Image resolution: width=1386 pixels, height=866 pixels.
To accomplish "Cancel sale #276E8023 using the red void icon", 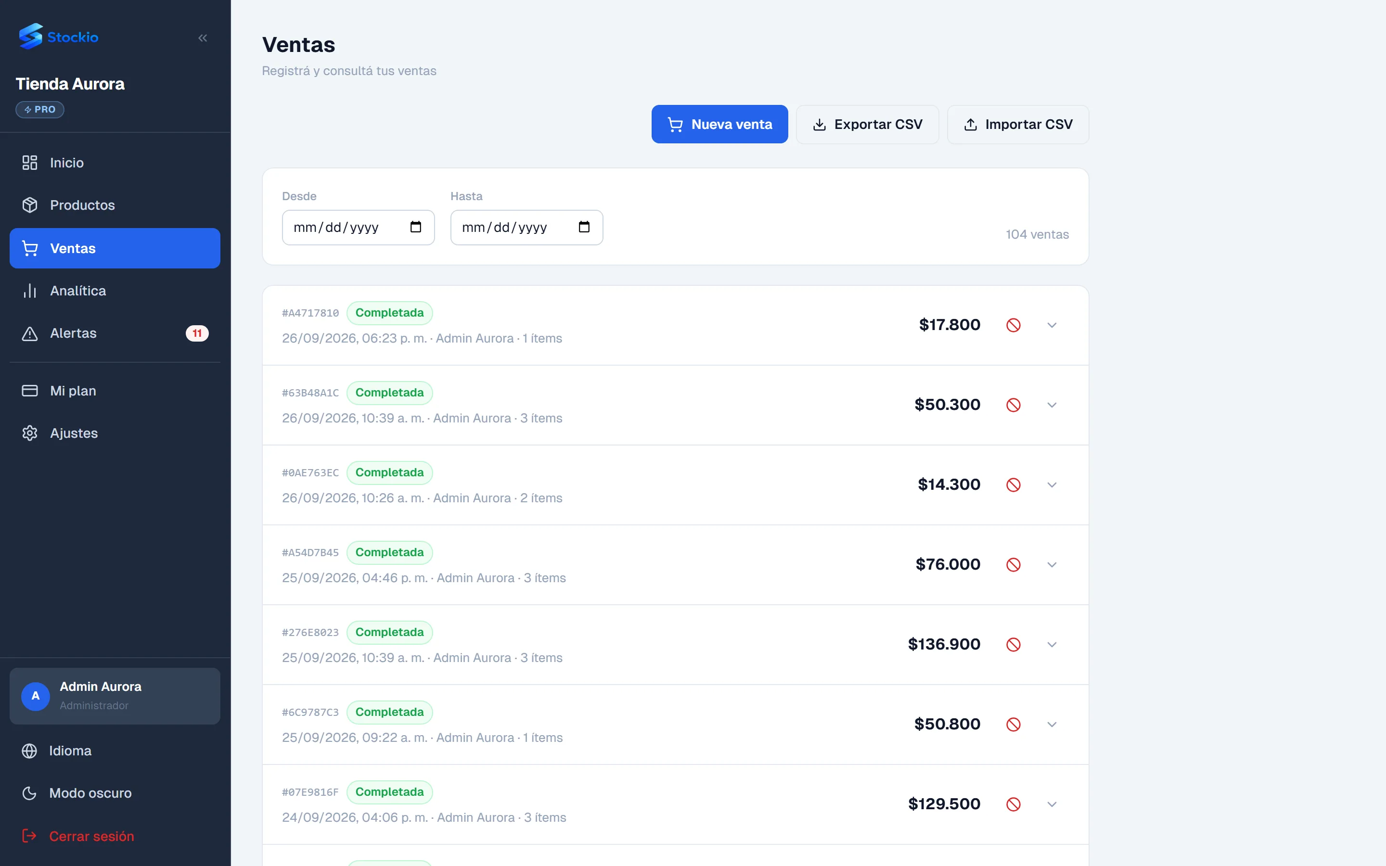I will tap(1013, 645).
